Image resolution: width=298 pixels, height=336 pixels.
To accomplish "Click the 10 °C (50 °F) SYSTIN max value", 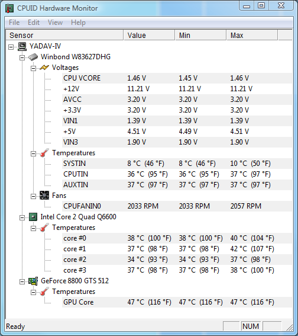I will [250, 164].
